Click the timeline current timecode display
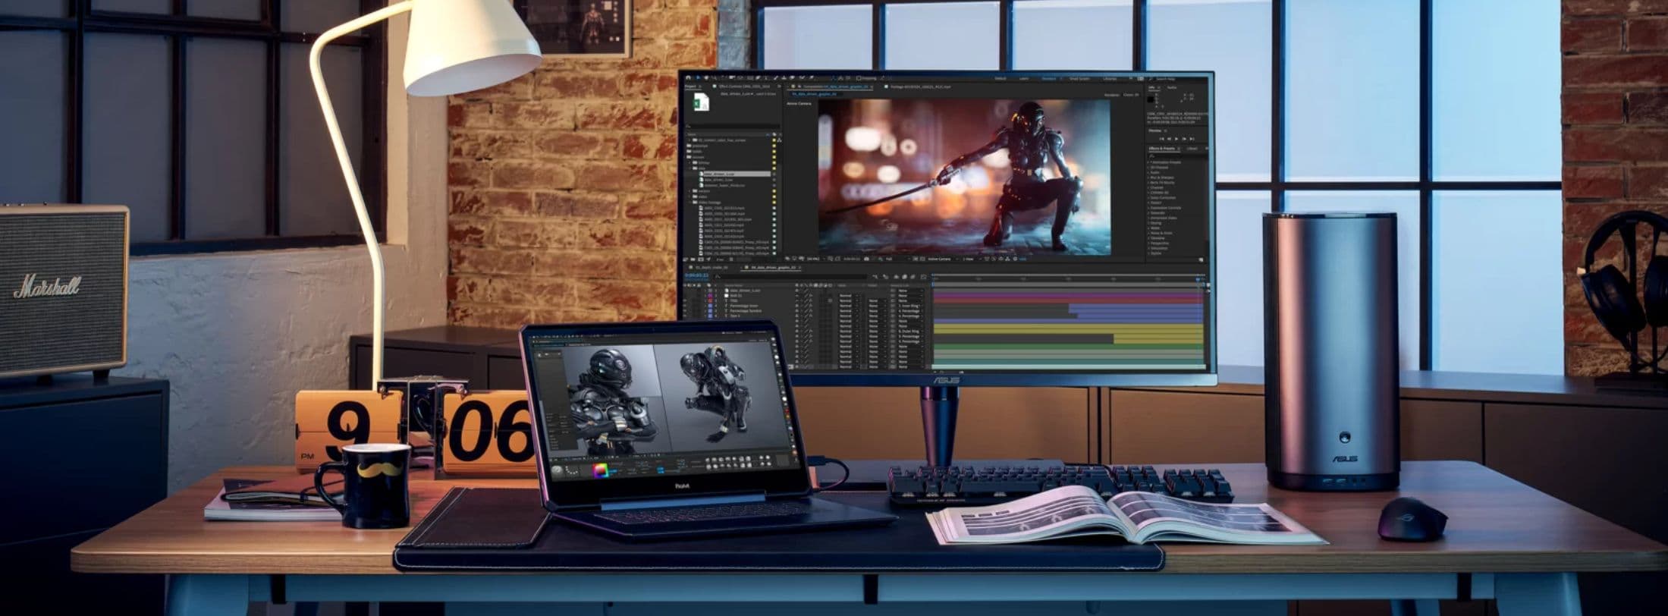 tap(697, 277)
